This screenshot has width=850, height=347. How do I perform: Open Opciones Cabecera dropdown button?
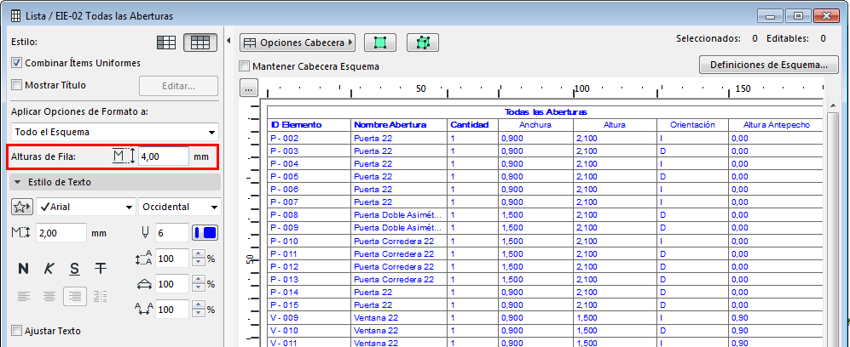tap(298, 43)
